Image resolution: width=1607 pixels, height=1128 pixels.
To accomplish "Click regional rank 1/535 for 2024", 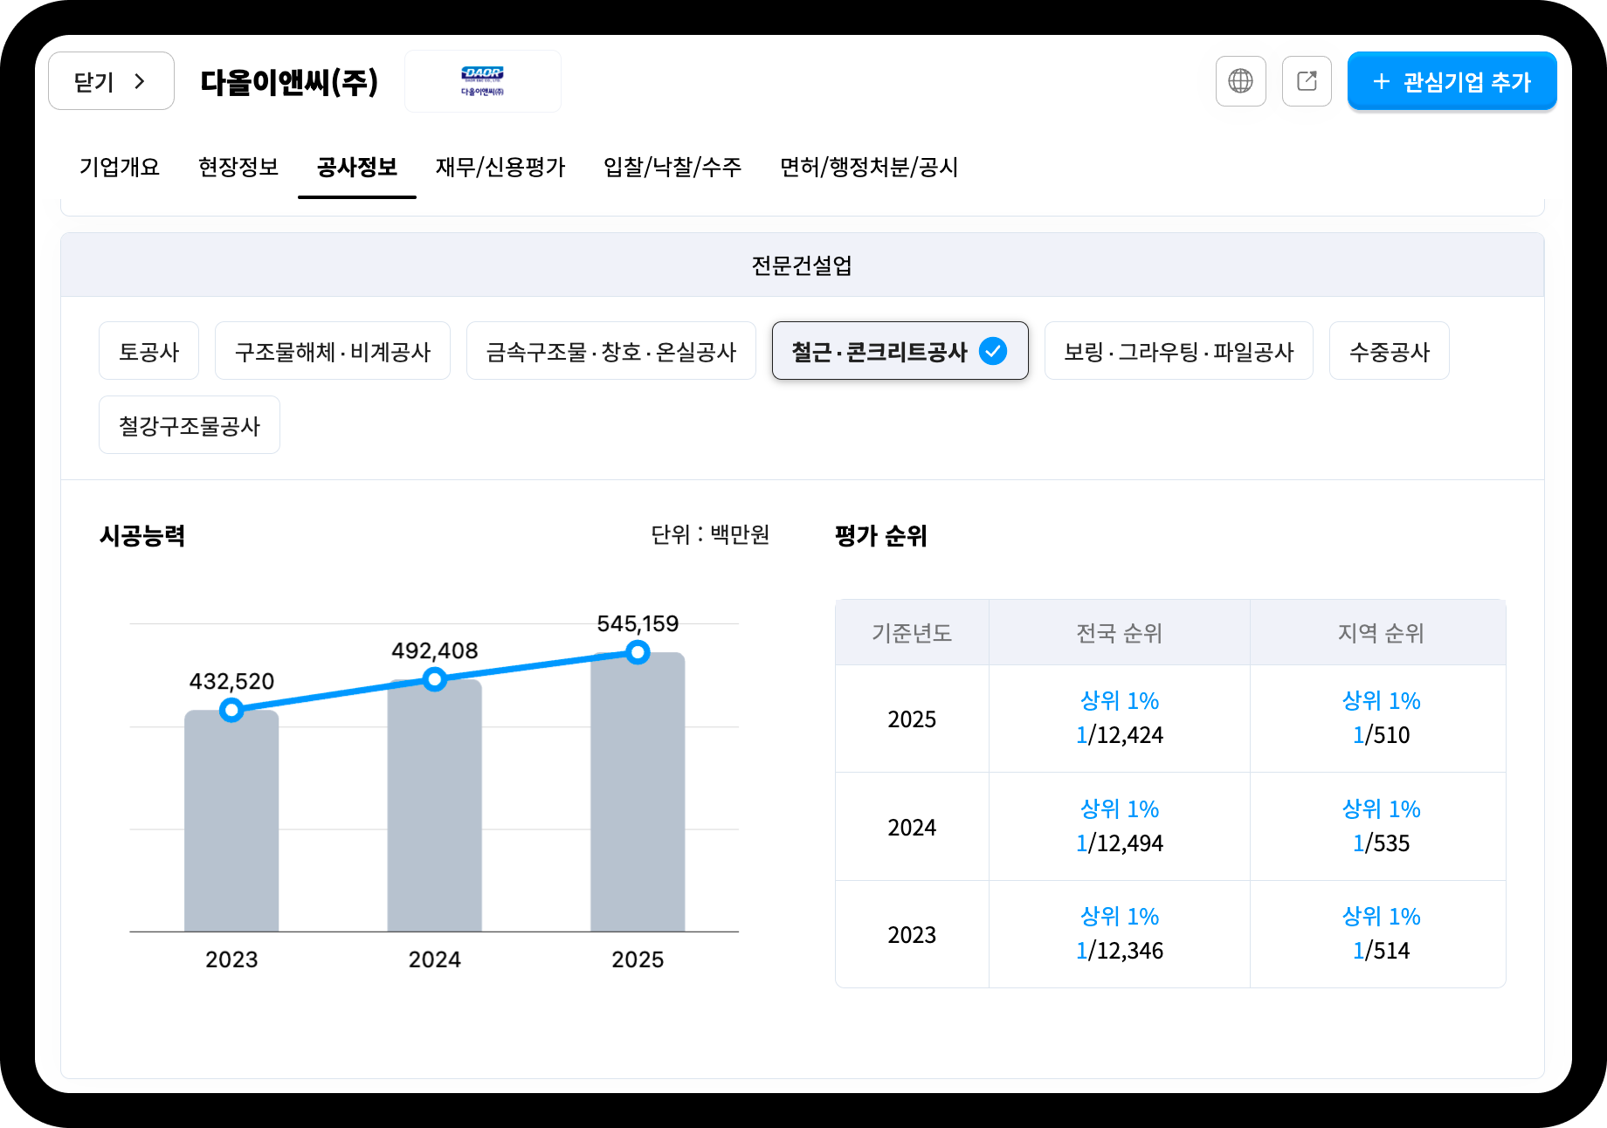I will (1381, 843).
